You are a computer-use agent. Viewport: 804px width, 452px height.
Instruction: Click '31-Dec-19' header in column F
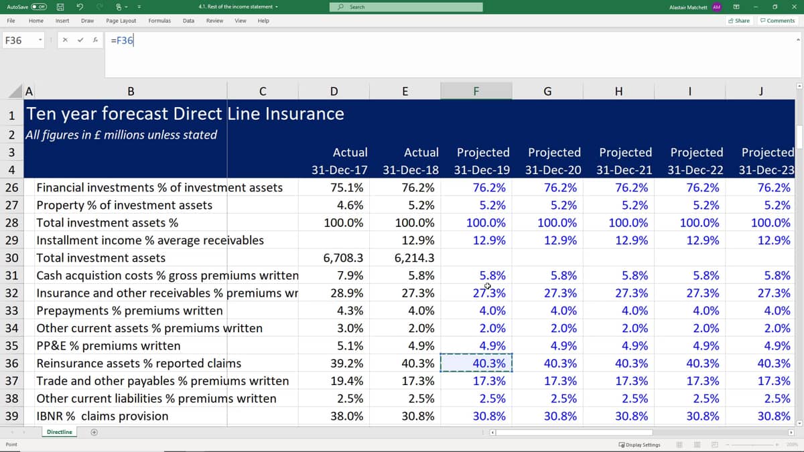pos(482,169)
